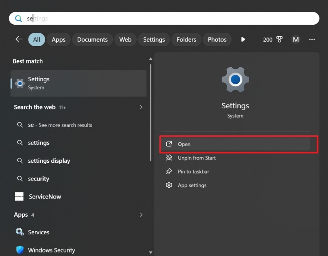Click the 'Search the web' heading
This screenshot has height=256, width=328.
35,107
